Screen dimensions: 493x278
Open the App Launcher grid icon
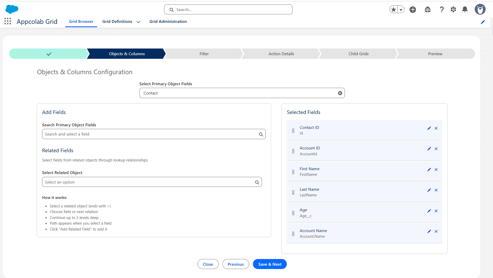click(8, 21)
